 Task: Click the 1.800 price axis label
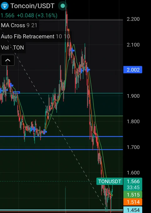tap(133, 121)
